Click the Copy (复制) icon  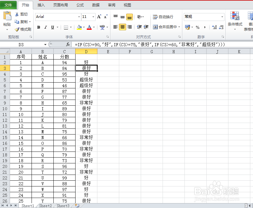17,22
